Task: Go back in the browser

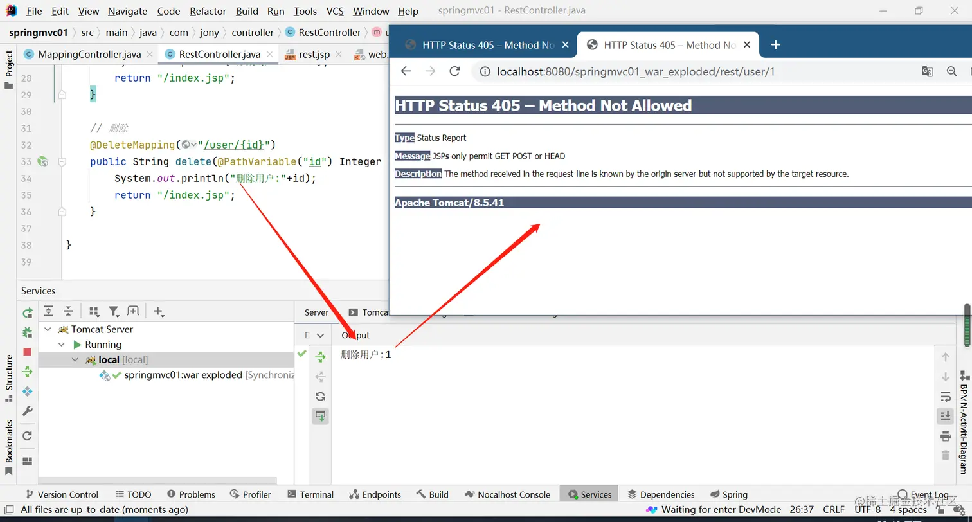Action: tap(406, 71)
